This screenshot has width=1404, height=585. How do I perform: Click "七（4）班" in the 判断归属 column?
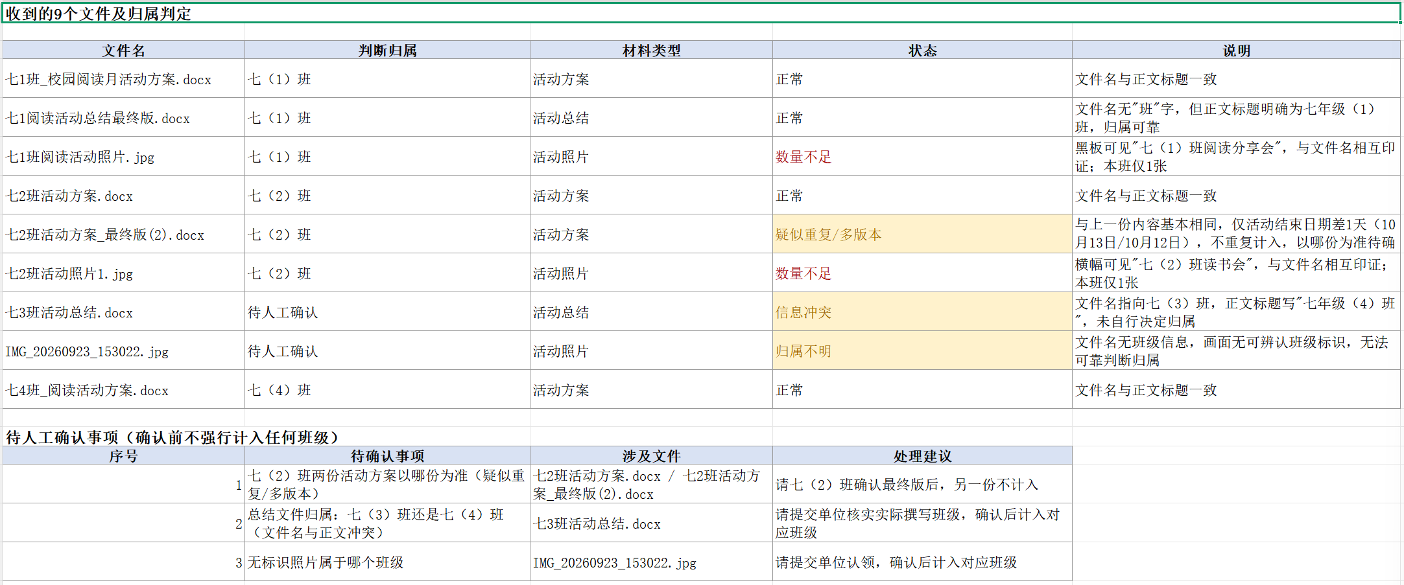click(x=387, y=389)
